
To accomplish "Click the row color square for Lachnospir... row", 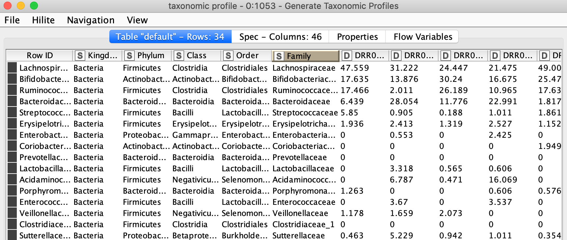I will [x=12, y=68].
